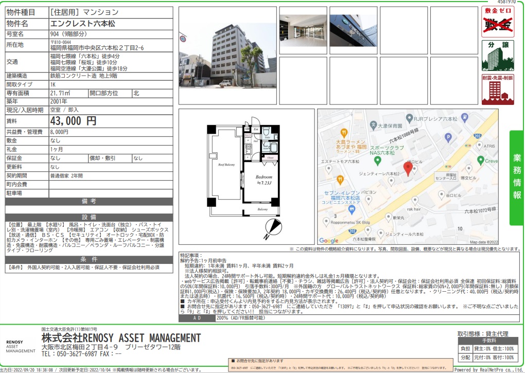Click the RENOSY Asset Management logo
The width and height of the screenshot is (525, 373).
tap(21, 347)
